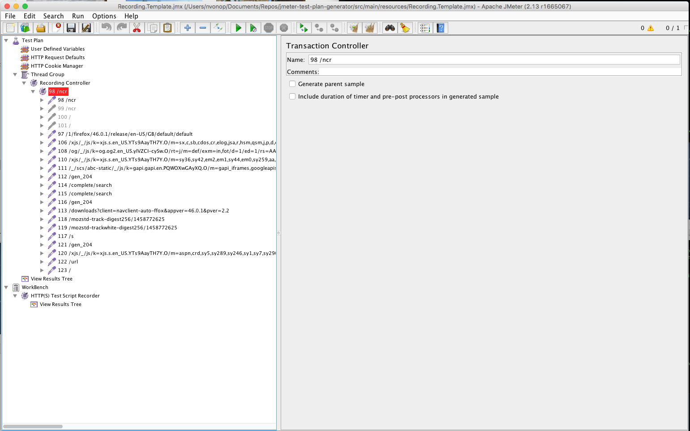The height and width of the screenshot is (431, 690).
Task: Check Include duration of timer checkbox
Action: click(x=292, y=96)
